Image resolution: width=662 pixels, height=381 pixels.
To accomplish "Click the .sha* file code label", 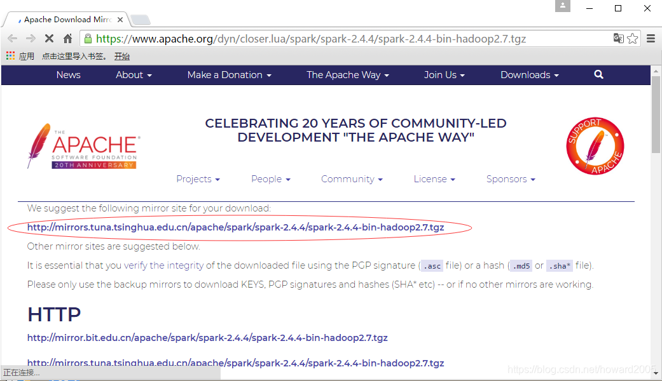I will tap(560, 266).
